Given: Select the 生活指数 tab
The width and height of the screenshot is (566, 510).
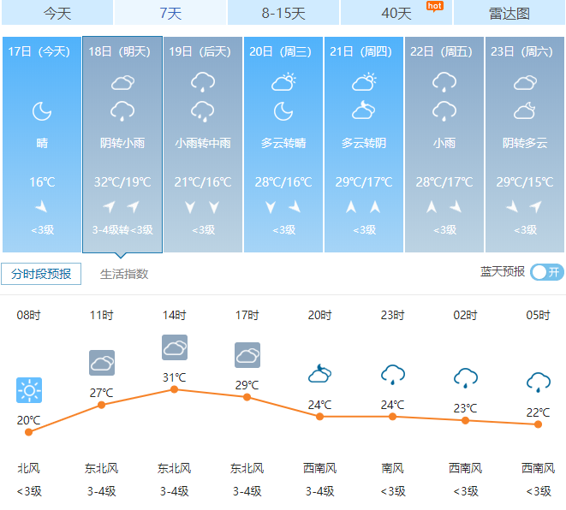Looking at the screenshot, I should pos(124,274).
